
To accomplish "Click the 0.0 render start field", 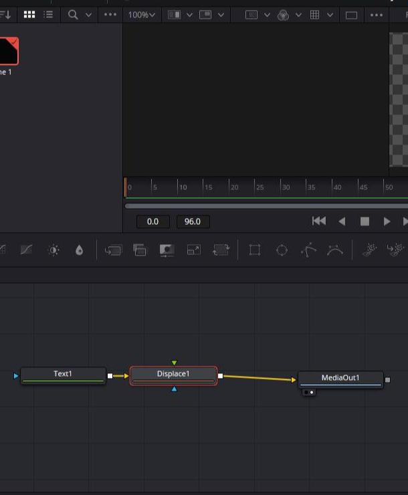I will point(152,221).
